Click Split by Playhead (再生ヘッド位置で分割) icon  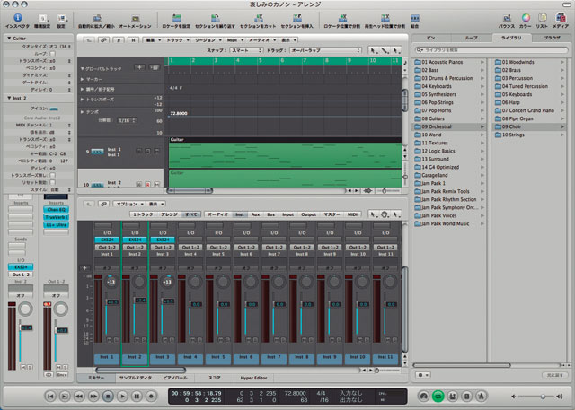[385, 18]
